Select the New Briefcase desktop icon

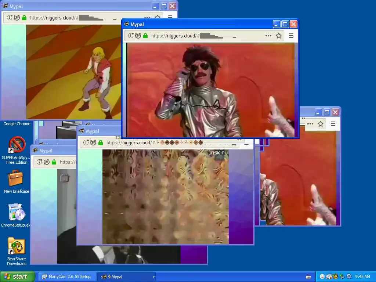[16, 182]
